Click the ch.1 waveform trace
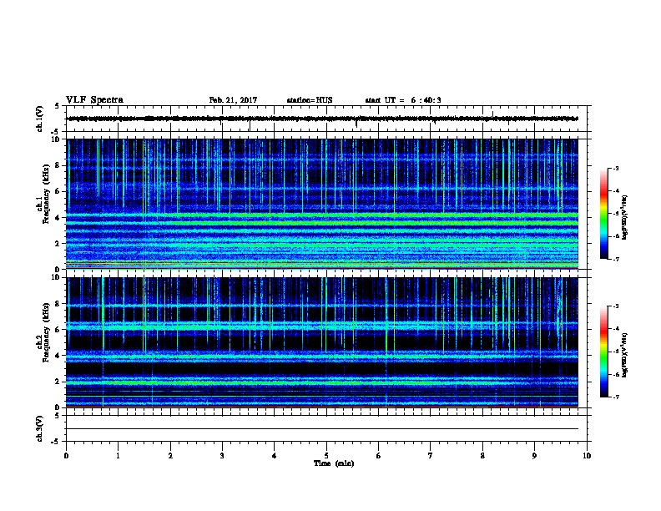This screenshot has width=661, height=511. (322, 119)
